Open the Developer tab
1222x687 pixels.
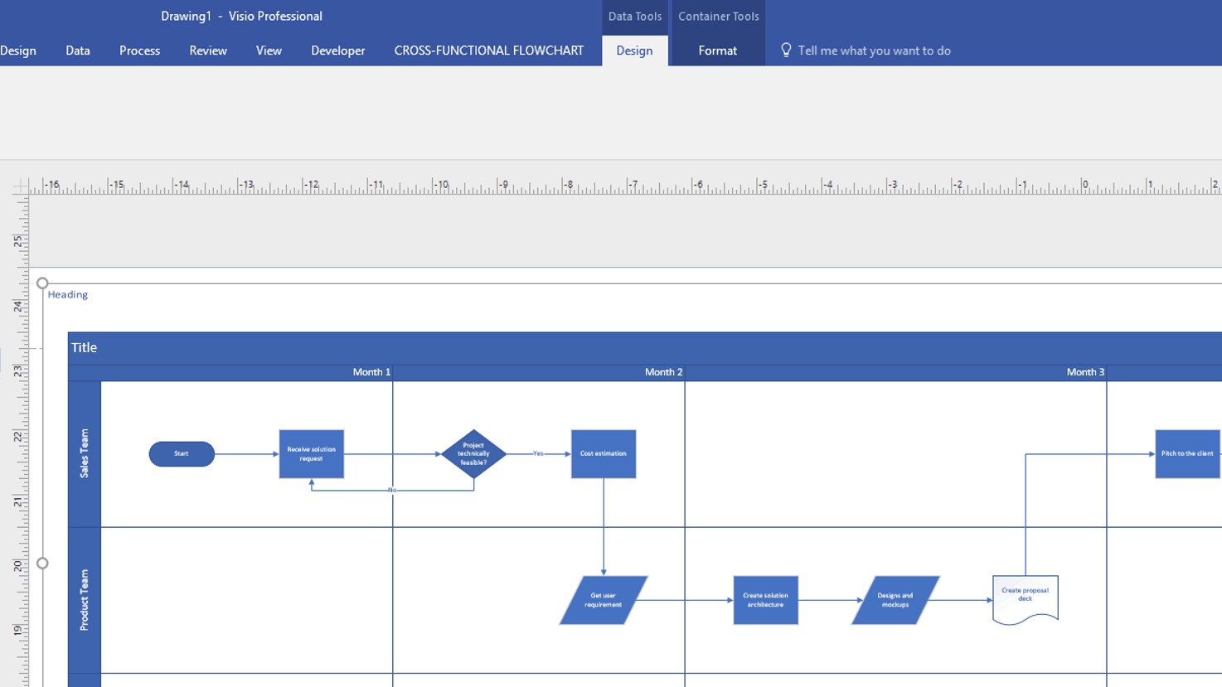pyautogui.click(x=338, y=51)
